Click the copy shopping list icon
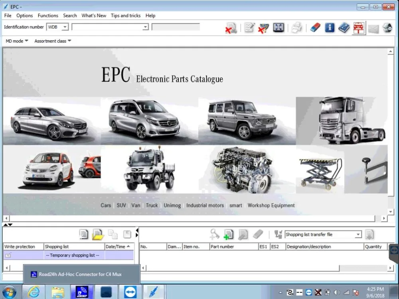The image size is (399, 299). point(113,234)
